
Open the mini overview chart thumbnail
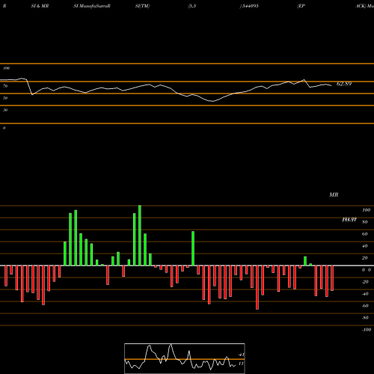(185, 358)
